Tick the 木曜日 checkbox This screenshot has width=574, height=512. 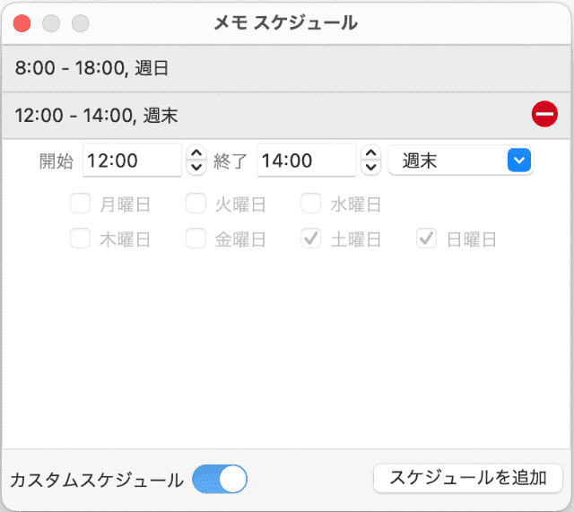pyautogui.click(x=81, y=239)
